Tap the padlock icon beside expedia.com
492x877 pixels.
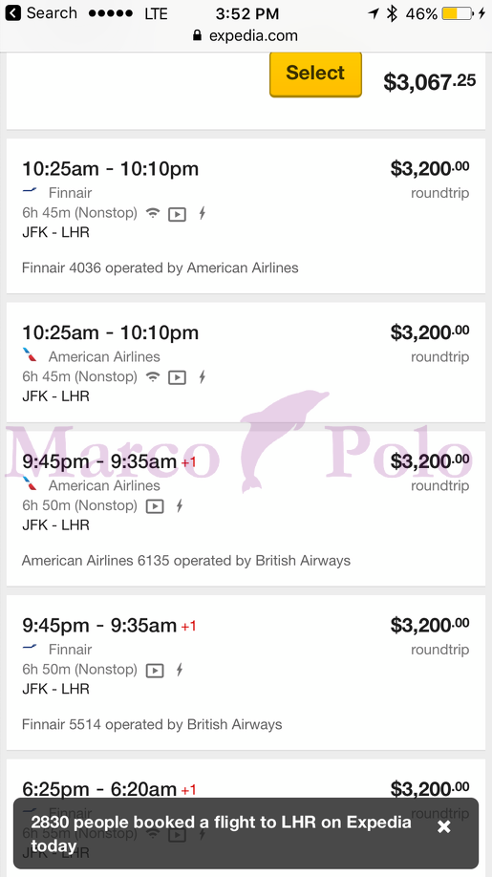(197, 35)
